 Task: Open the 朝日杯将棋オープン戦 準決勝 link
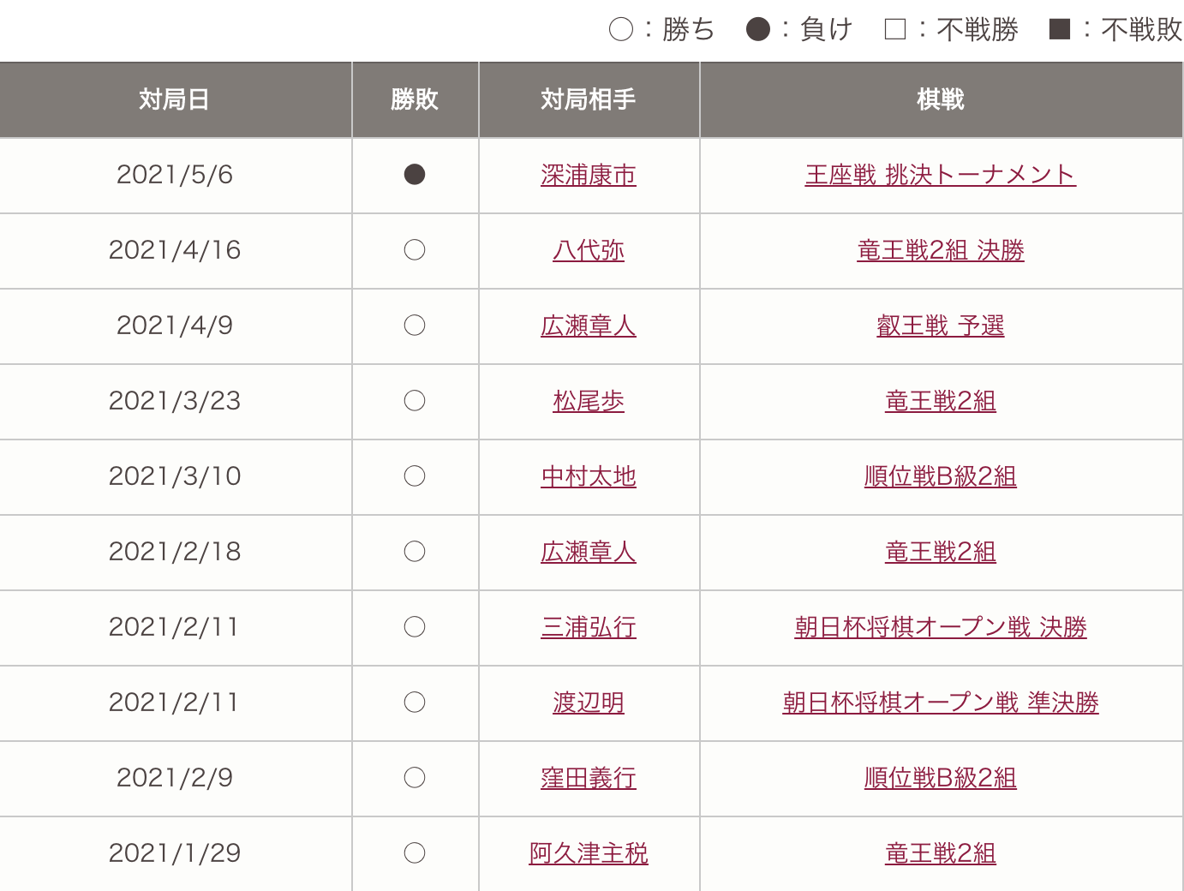pyautogui.click(x=940, y=703)
